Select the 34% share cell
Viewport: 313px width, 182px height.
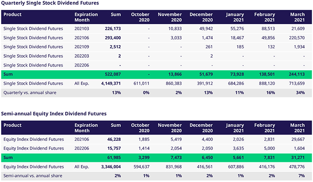pos(300,93)
